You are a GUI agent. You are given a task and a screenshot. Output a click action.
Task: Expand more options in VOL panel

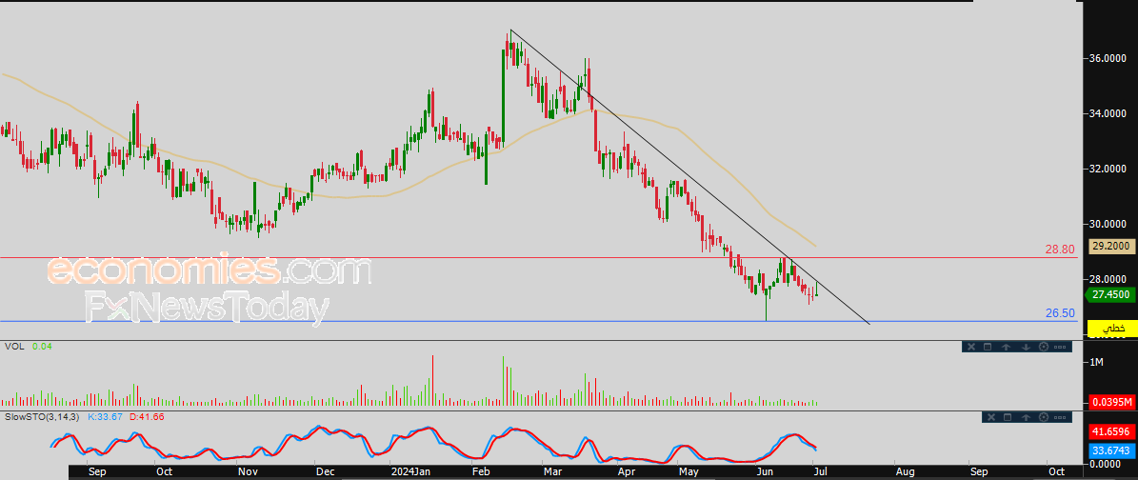coord(1060,347)
